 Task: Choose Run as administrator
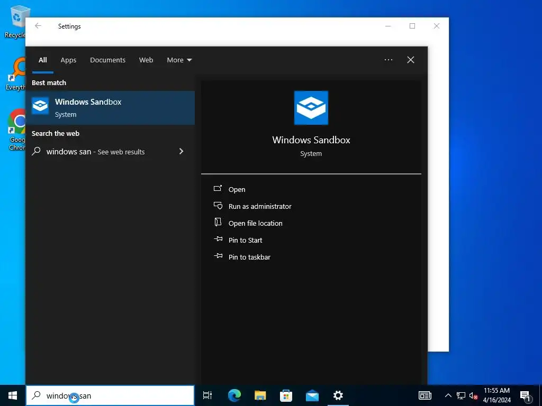(x=260, y=207)
